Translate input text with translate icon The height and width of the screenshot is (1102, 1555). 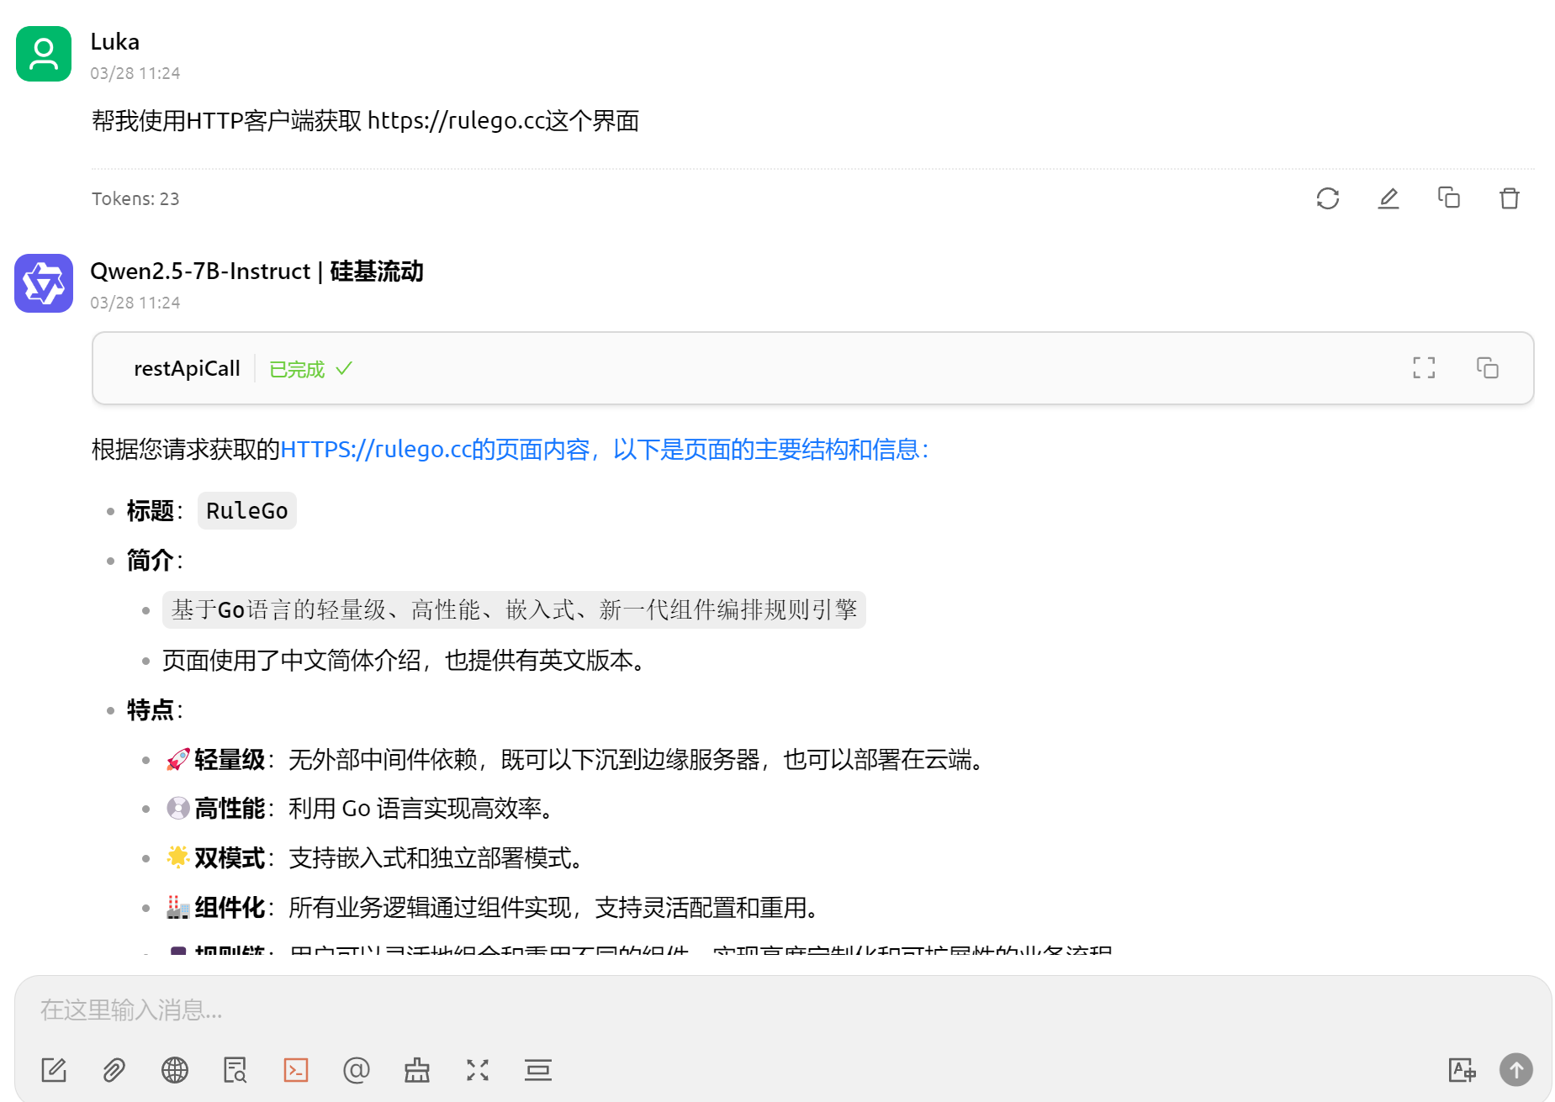click(1462, 1070)
